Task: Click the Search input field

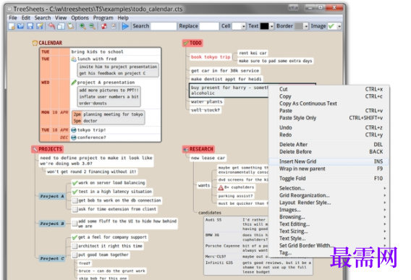Action: coord(164,26)
